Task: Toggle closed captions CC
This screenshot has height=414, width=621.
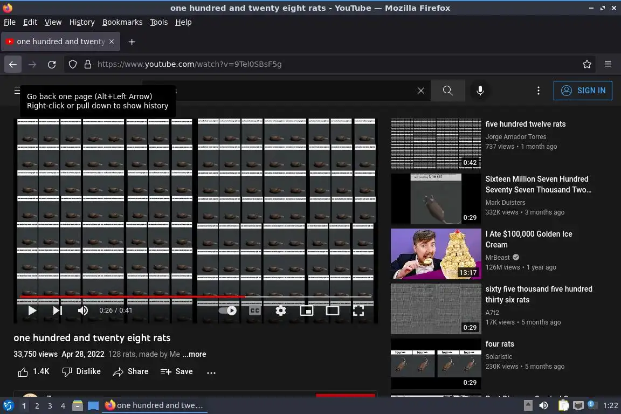Action: pos(254,310)
